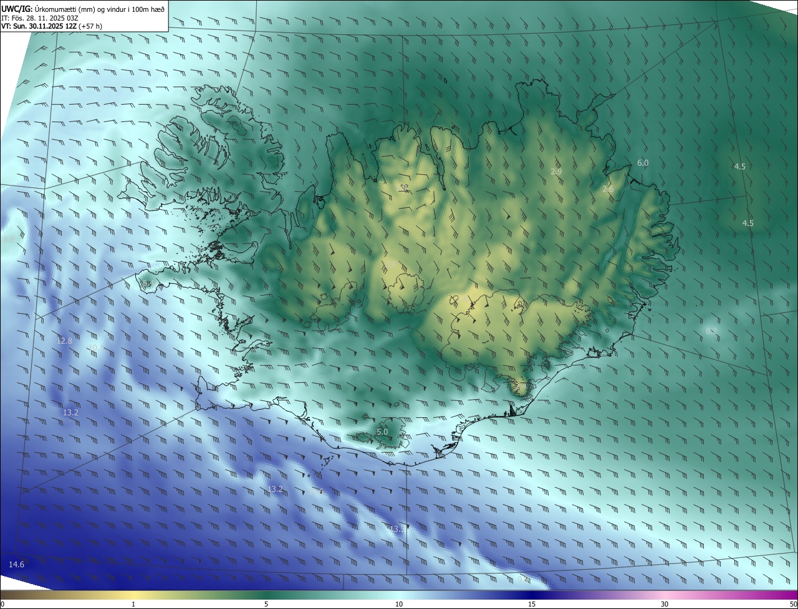Select the 13.2 value nearest the 12.8 label
This screenshot has height=609, width=798.
70,413
